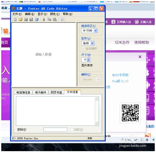This screenshot has width=156, height=153.
Task: Click the 密码(P) password input field
Action: pos(55,130)
